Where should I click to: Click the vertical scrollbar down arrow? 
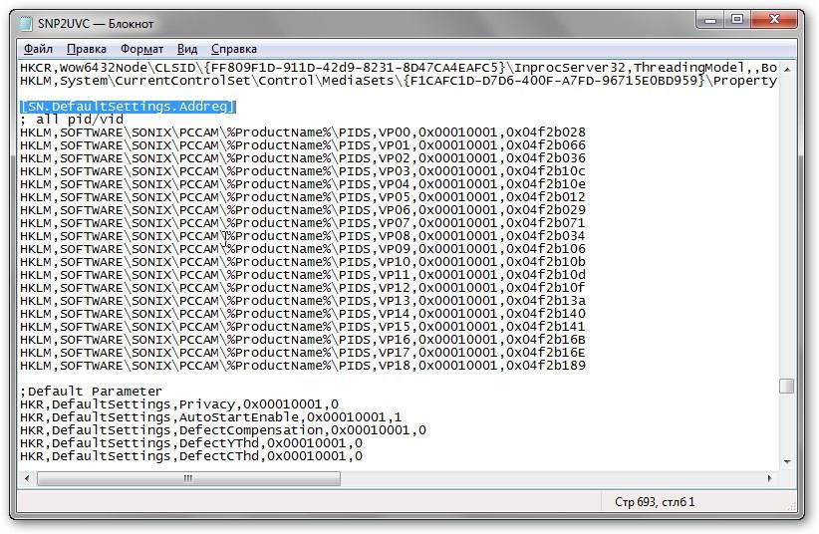[786, 460]
